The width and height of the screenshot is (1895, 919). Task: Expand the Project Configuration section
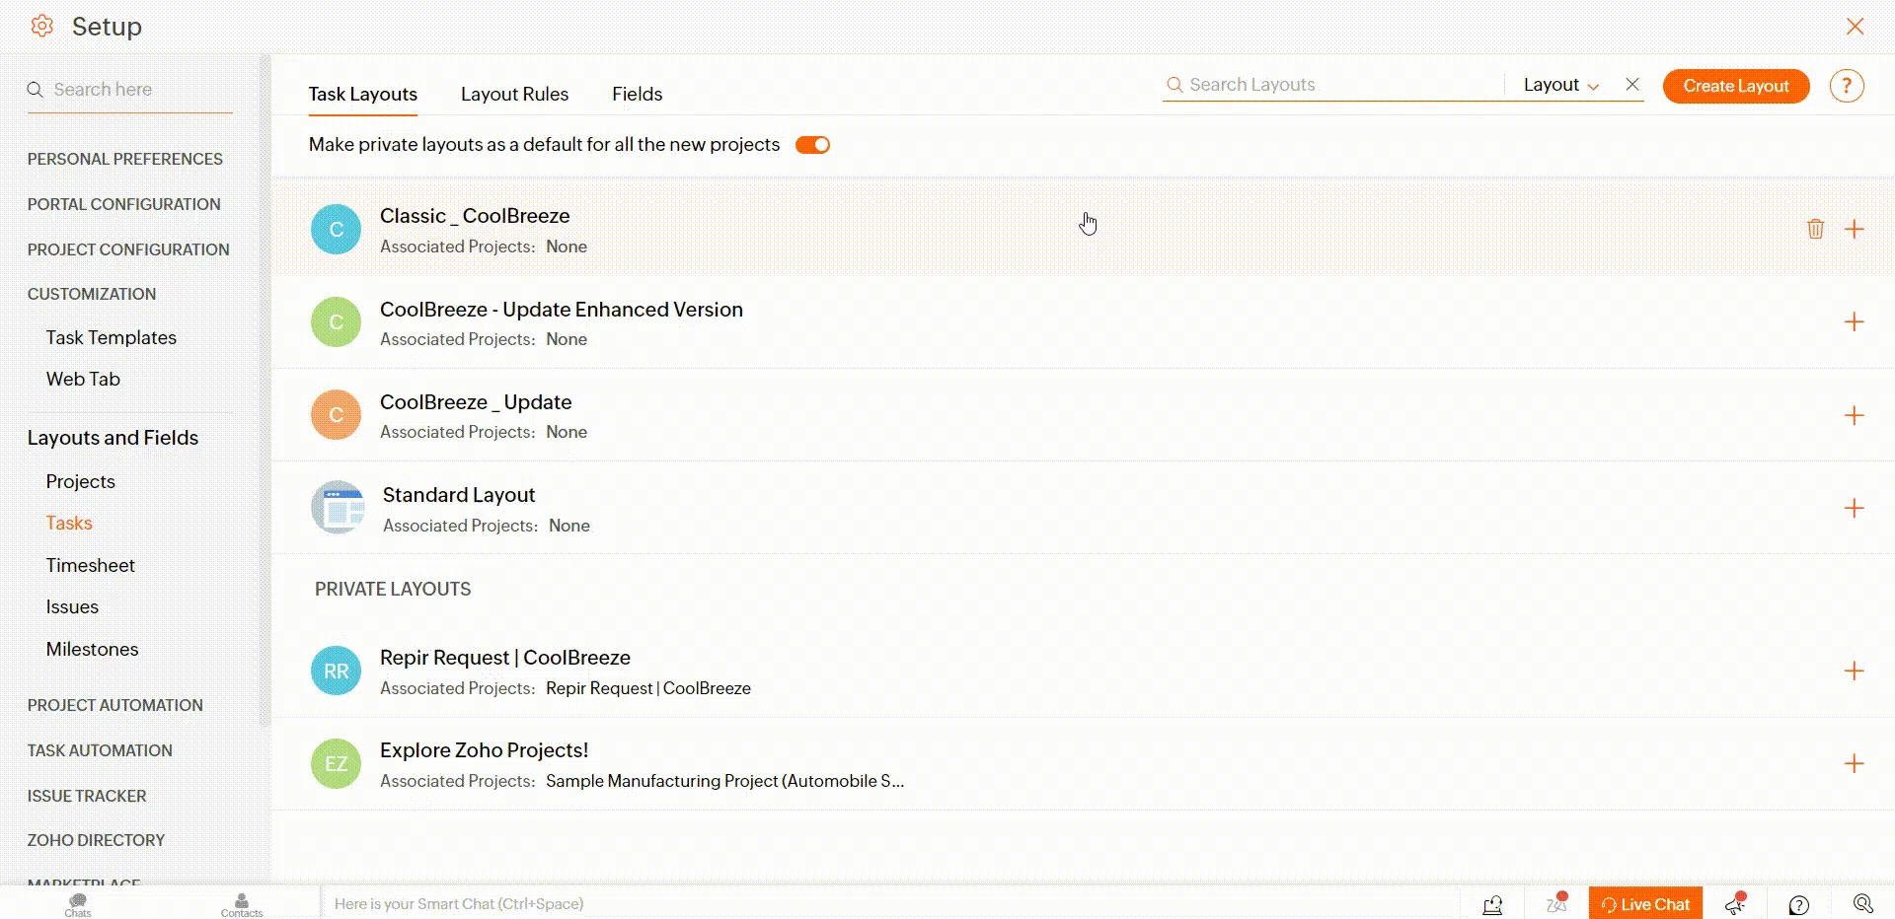(128, 249)
